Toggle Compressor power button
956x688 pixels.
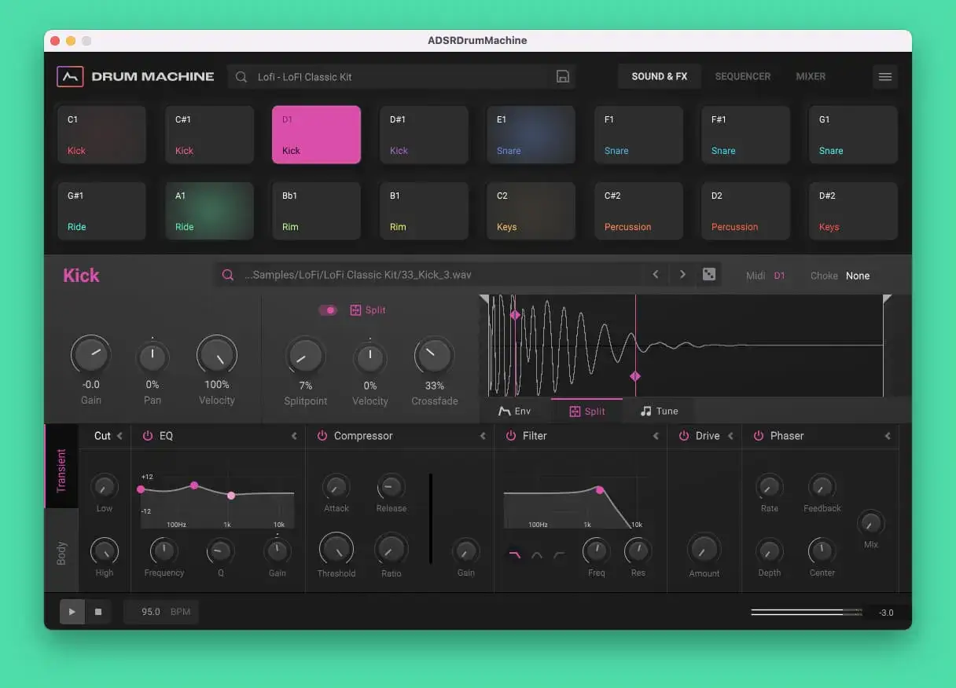322,436
